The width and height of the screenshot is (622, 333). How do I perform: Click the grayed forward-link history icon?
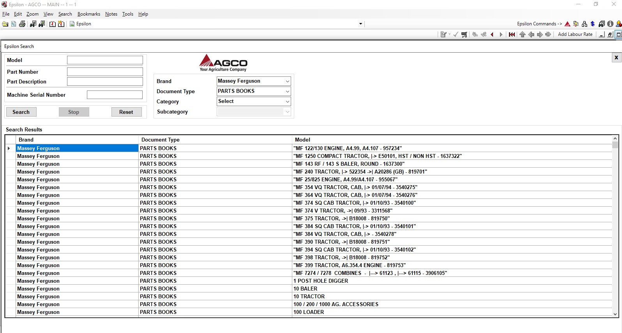(x=484, y=34)
